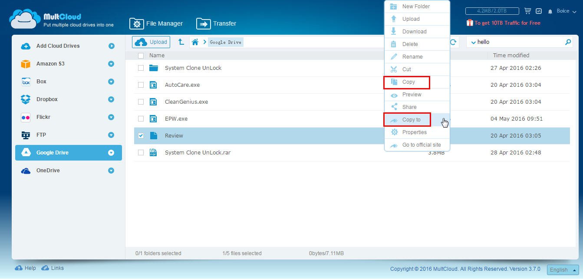Choose Properties from context menu
This screenshot has width=583, height=279.
point(417,132)
